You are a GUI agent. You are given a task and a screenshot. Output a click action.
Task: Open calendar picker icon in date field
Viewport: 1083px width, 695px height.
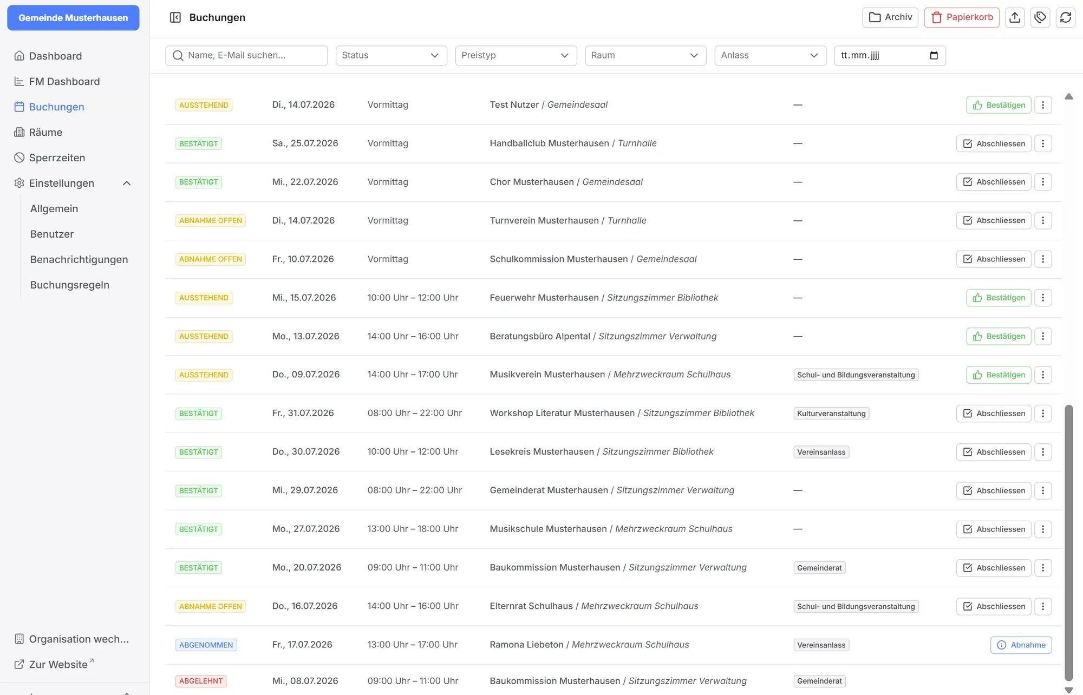click(x=934, y=55)
